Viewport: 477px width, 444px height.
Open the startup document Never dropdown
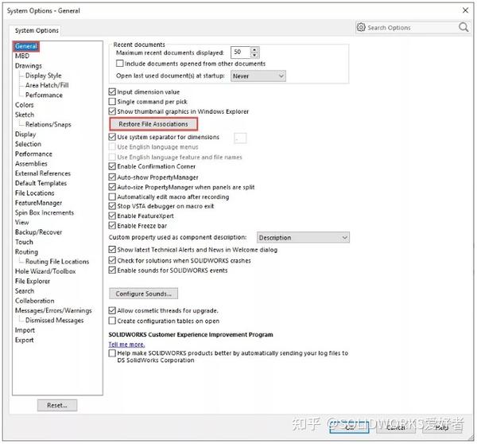(258, 76)
